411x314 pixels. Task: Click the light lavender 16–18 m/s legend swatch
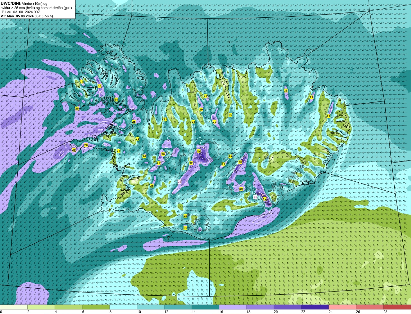click(x=233, y=307)
